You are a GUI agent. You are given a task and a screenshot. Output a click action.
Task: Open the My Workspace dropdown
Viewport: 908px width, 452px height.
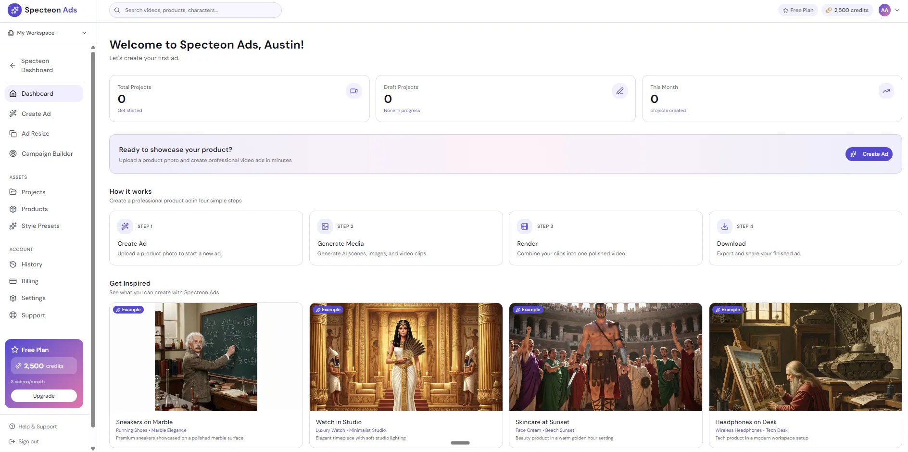[47, 33]
